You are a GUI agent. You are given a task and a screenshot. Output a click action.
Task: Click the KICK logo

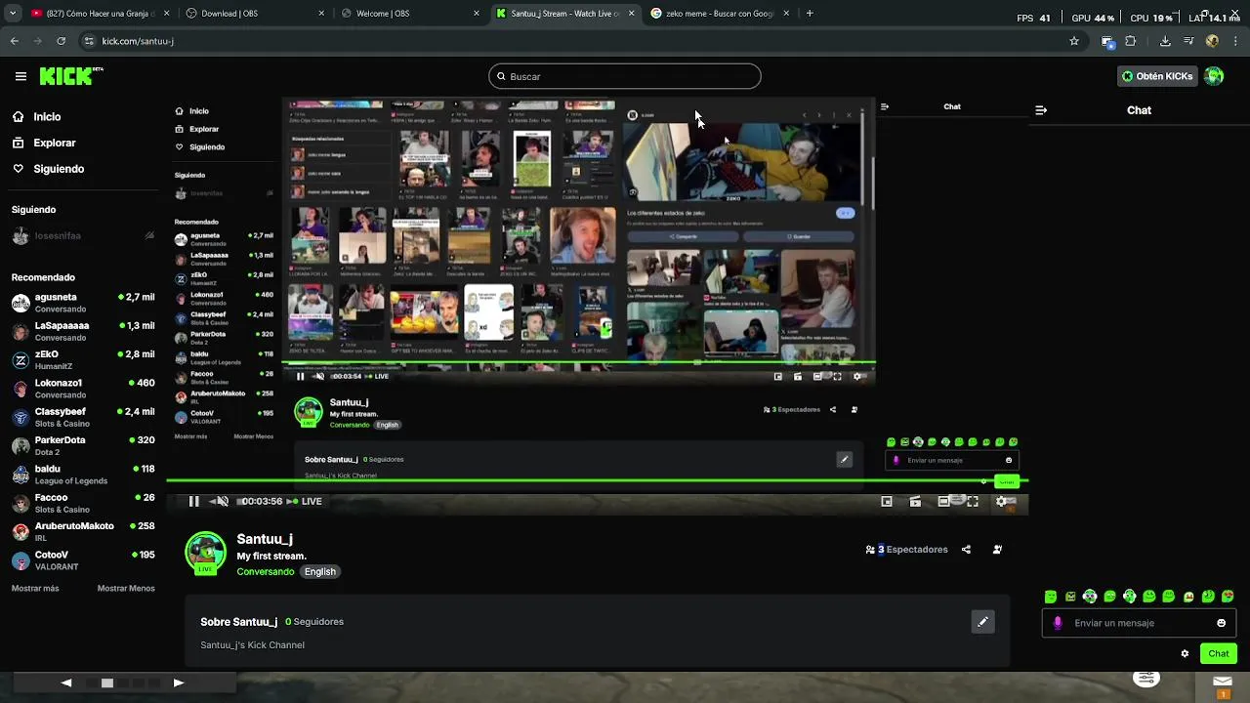71,76
